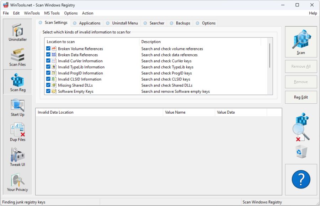The image size is (320, 206).
Task: Open the Dup Files finder
Action: (17, 133)
